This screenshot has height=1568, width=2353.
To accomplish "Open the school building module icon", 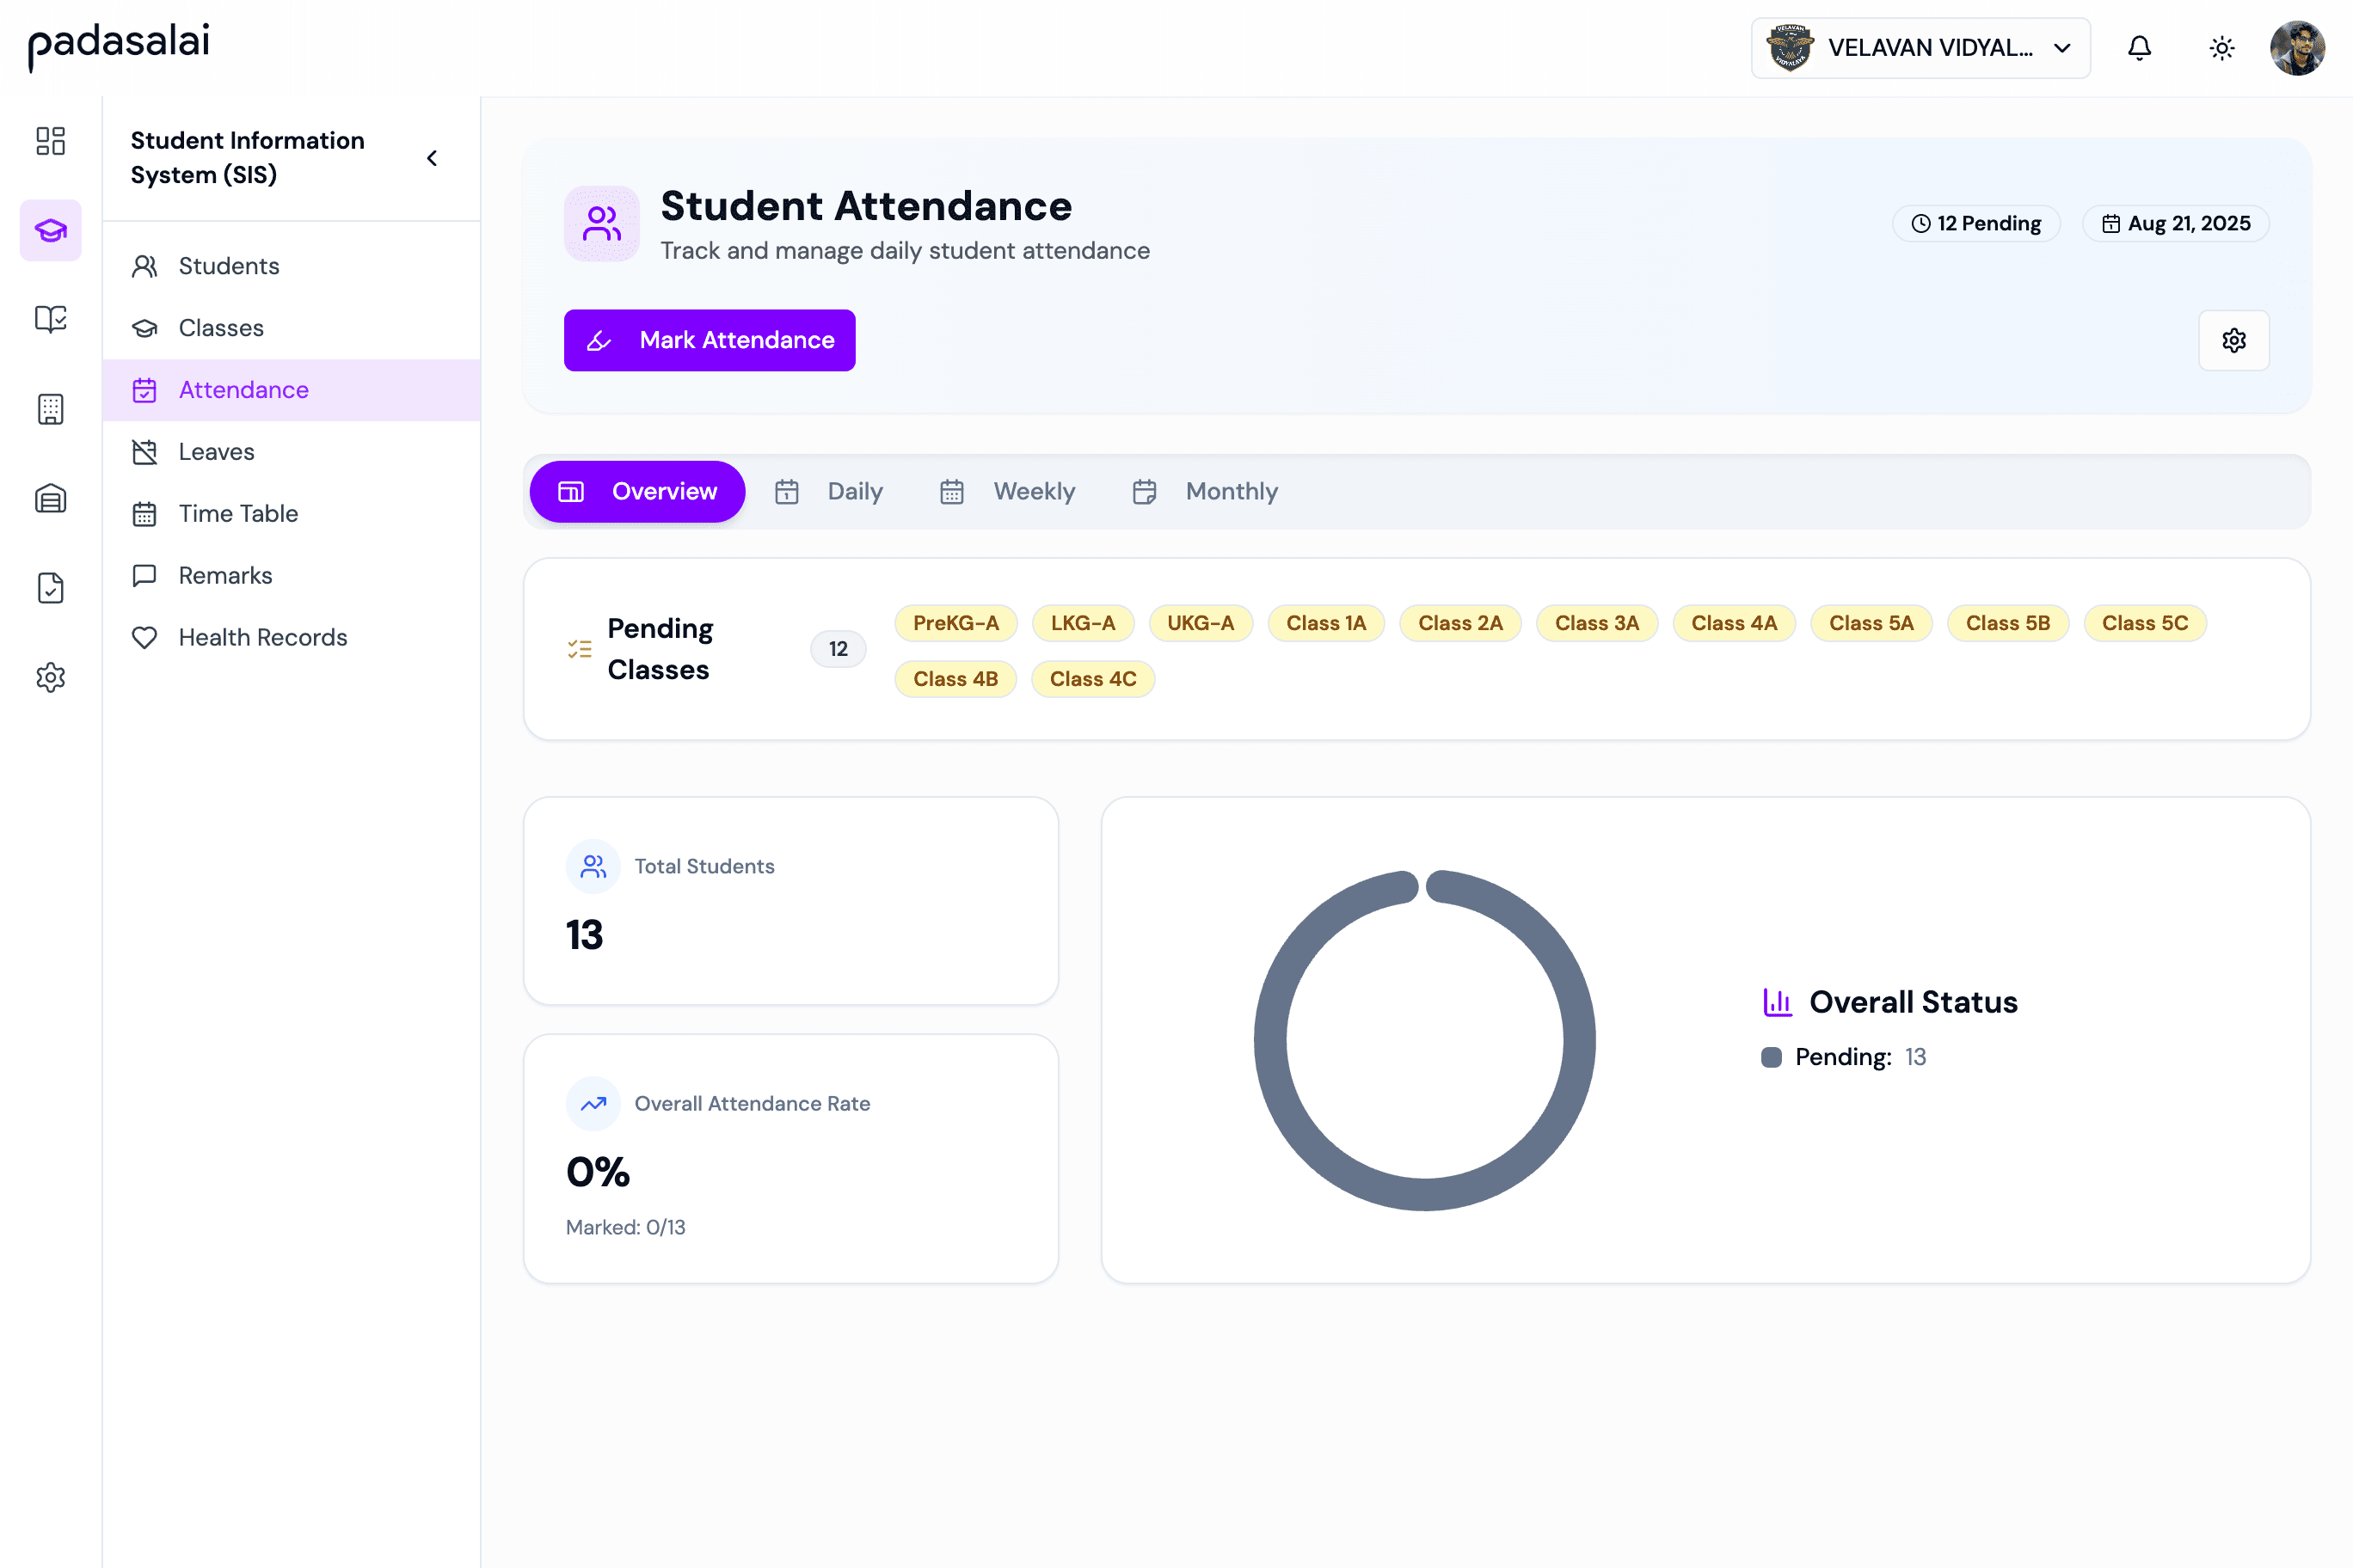I will pos(50,408).
